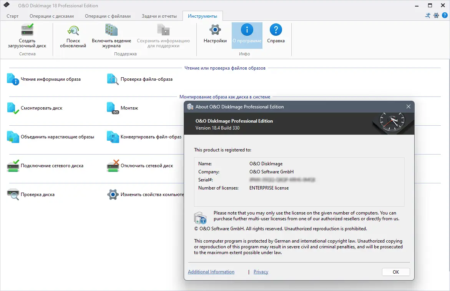Close the About O&O DiskImage dialog

(x=408, y=106)
